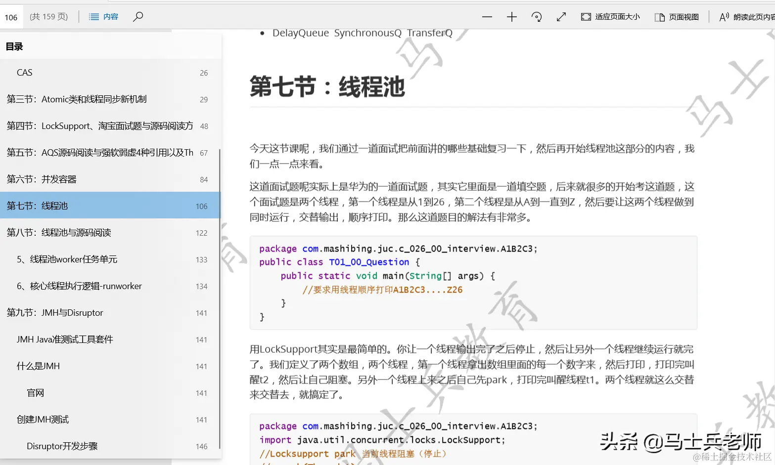Click the page number input field showing 106

(11, 17)
